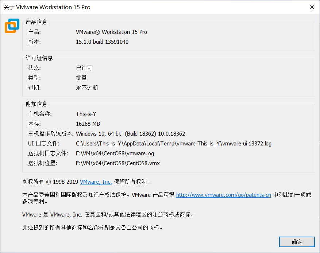Click the 附加信息 group heading
Viewport: 320px width, 253px height.
[x=36, y=104]
